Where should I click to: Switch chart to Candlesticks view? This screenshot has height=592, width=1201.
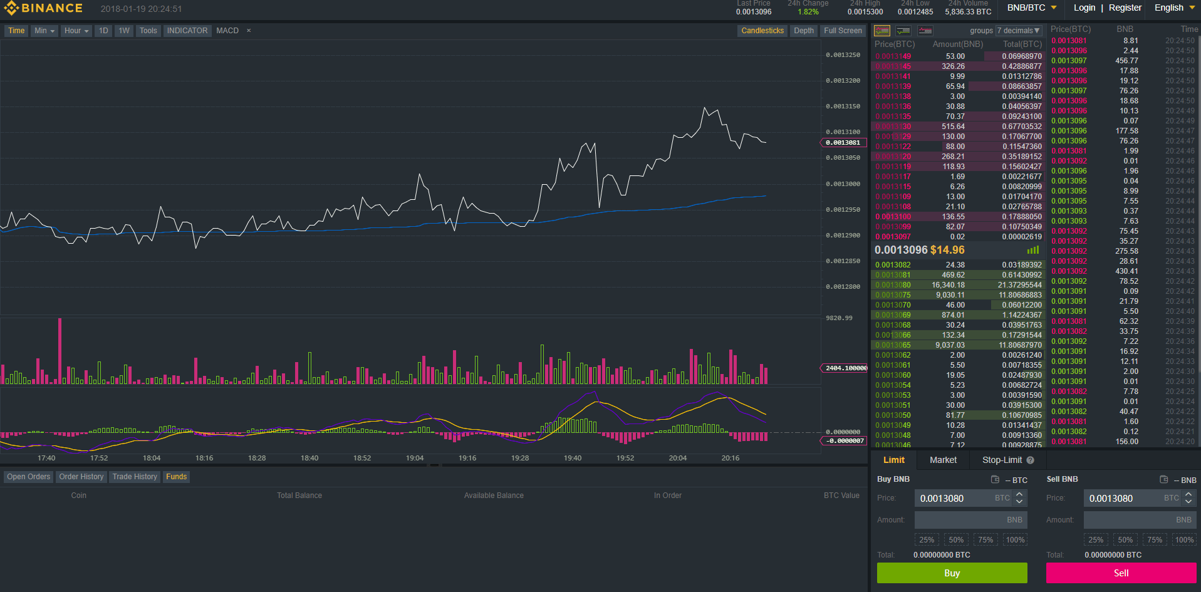tap(762, 30)
